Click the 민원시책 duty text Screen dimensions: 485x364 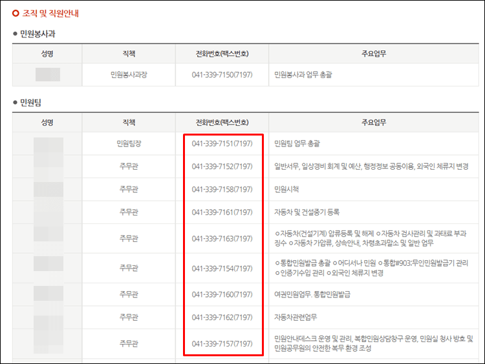(x=286, y=189)
